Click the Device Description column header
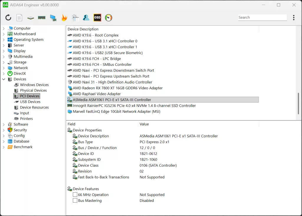This screenshot has width=302, height=216. tap(83, 29)
